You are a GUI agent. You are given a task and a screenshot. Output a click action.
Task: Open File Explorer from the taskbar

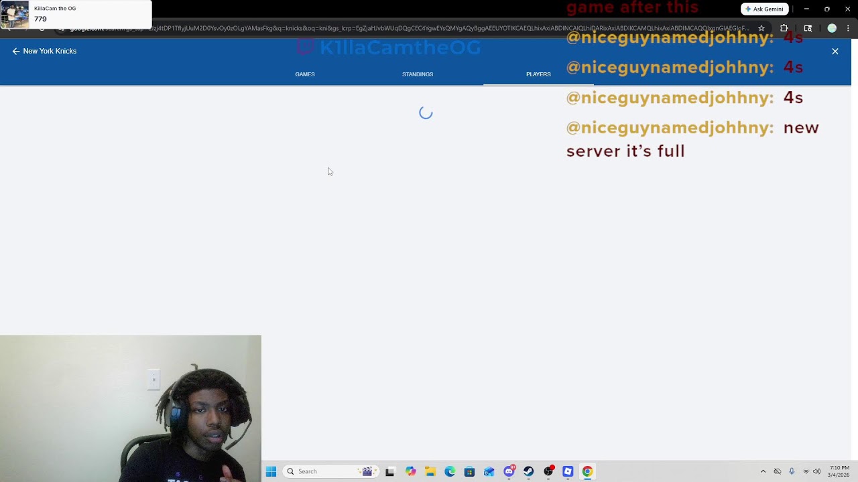(430, 471)
